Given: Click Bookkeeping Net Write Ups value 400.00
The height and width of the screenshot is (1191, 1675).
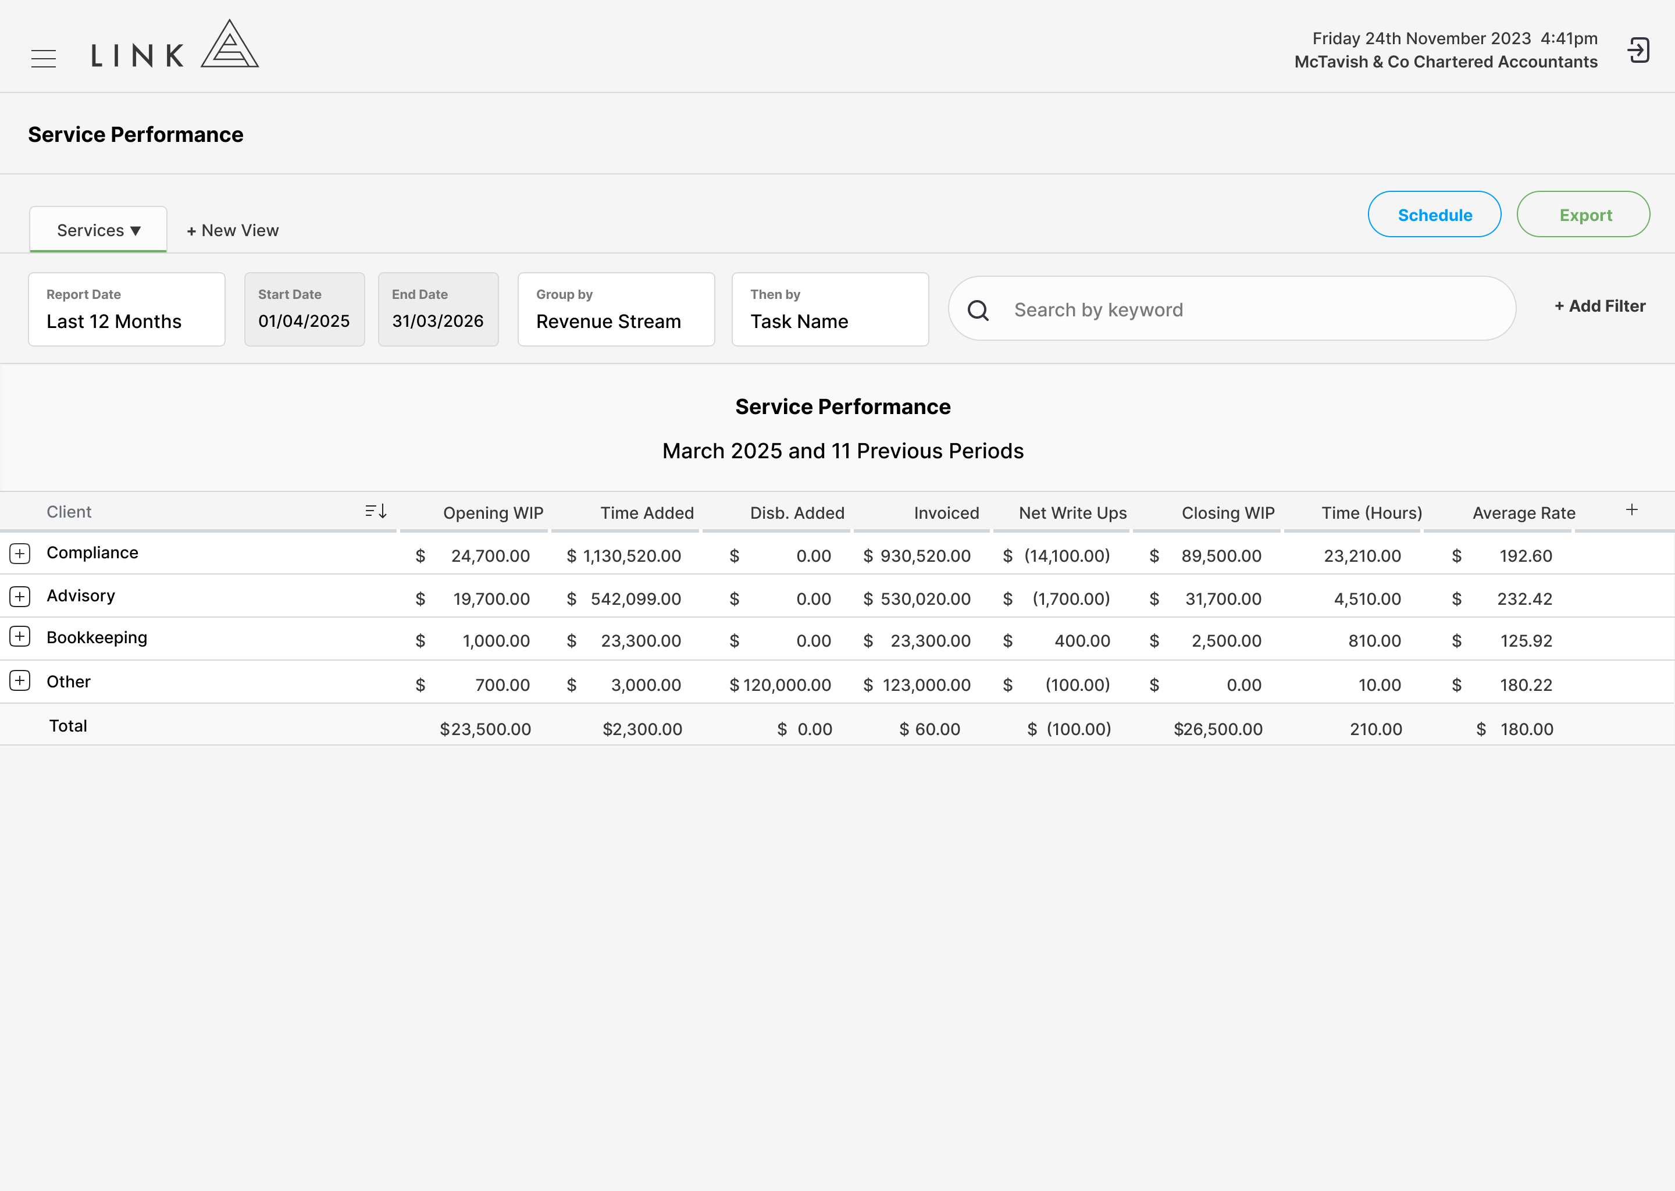Looking at the screenshot, I should point(1082,640).
